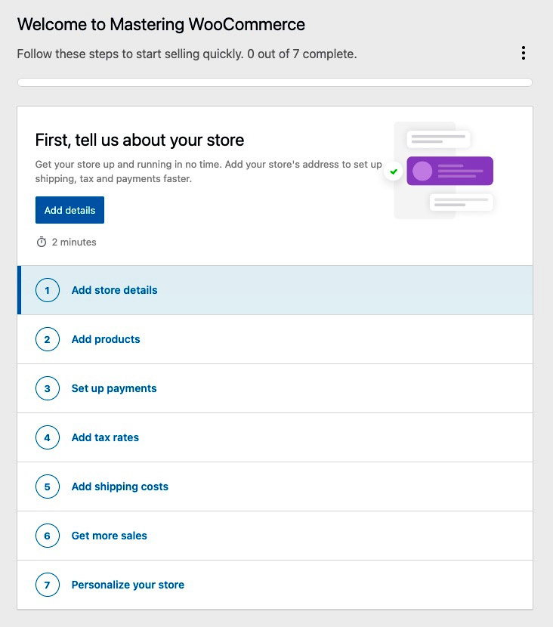
Task: Expand the Add shipping costs task row
Action: point(275,486)
